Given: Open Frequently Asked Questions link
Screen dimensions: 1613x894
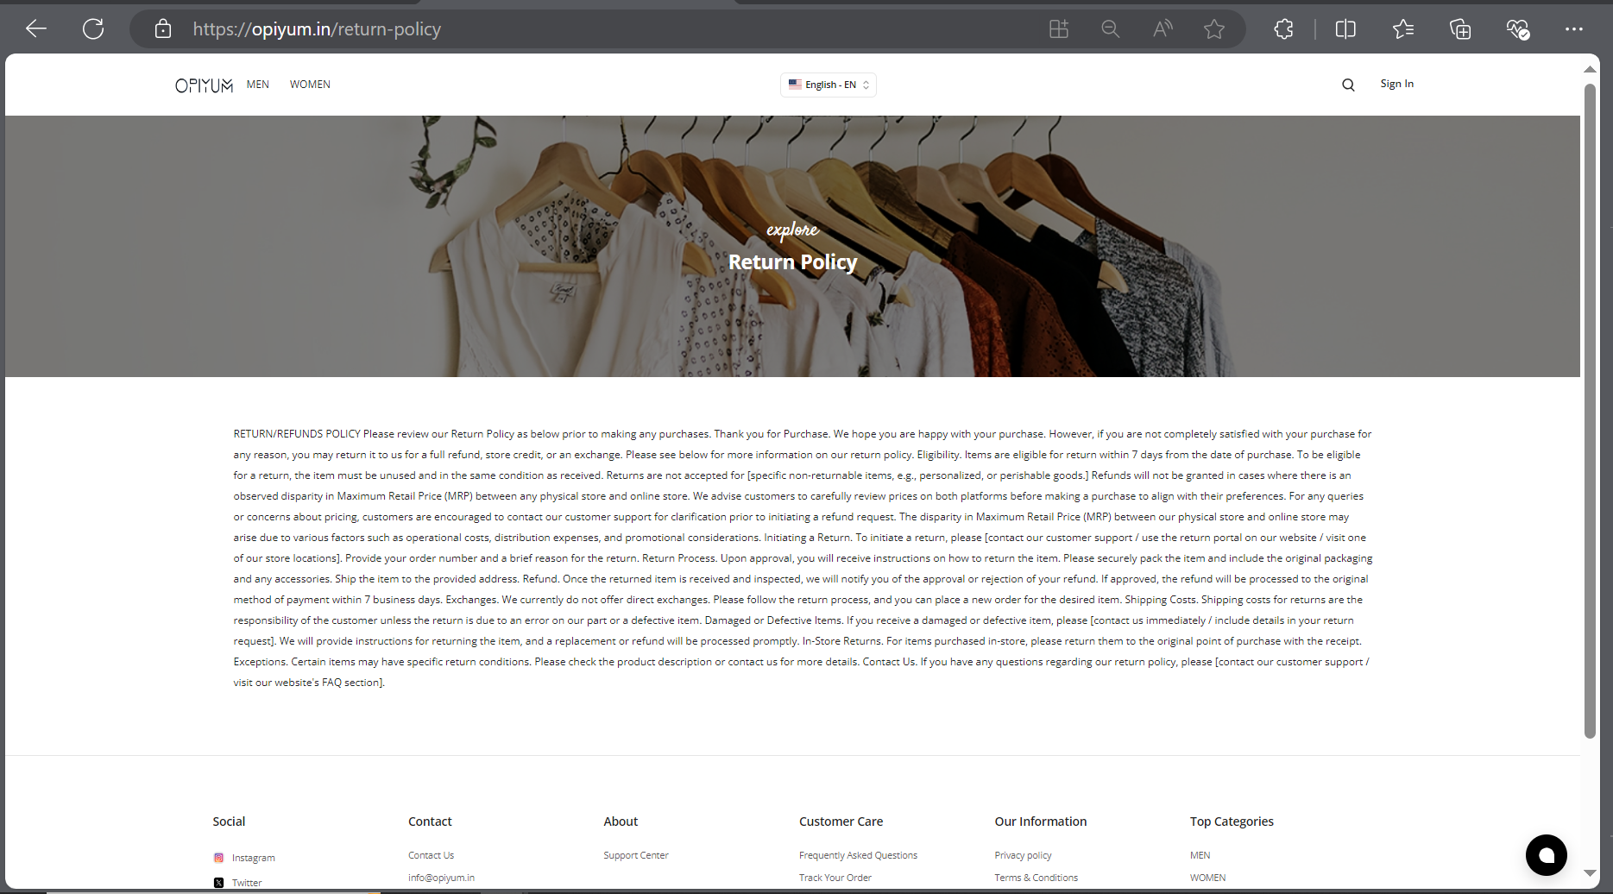Looking at the screenshot, I should (858, 855).
